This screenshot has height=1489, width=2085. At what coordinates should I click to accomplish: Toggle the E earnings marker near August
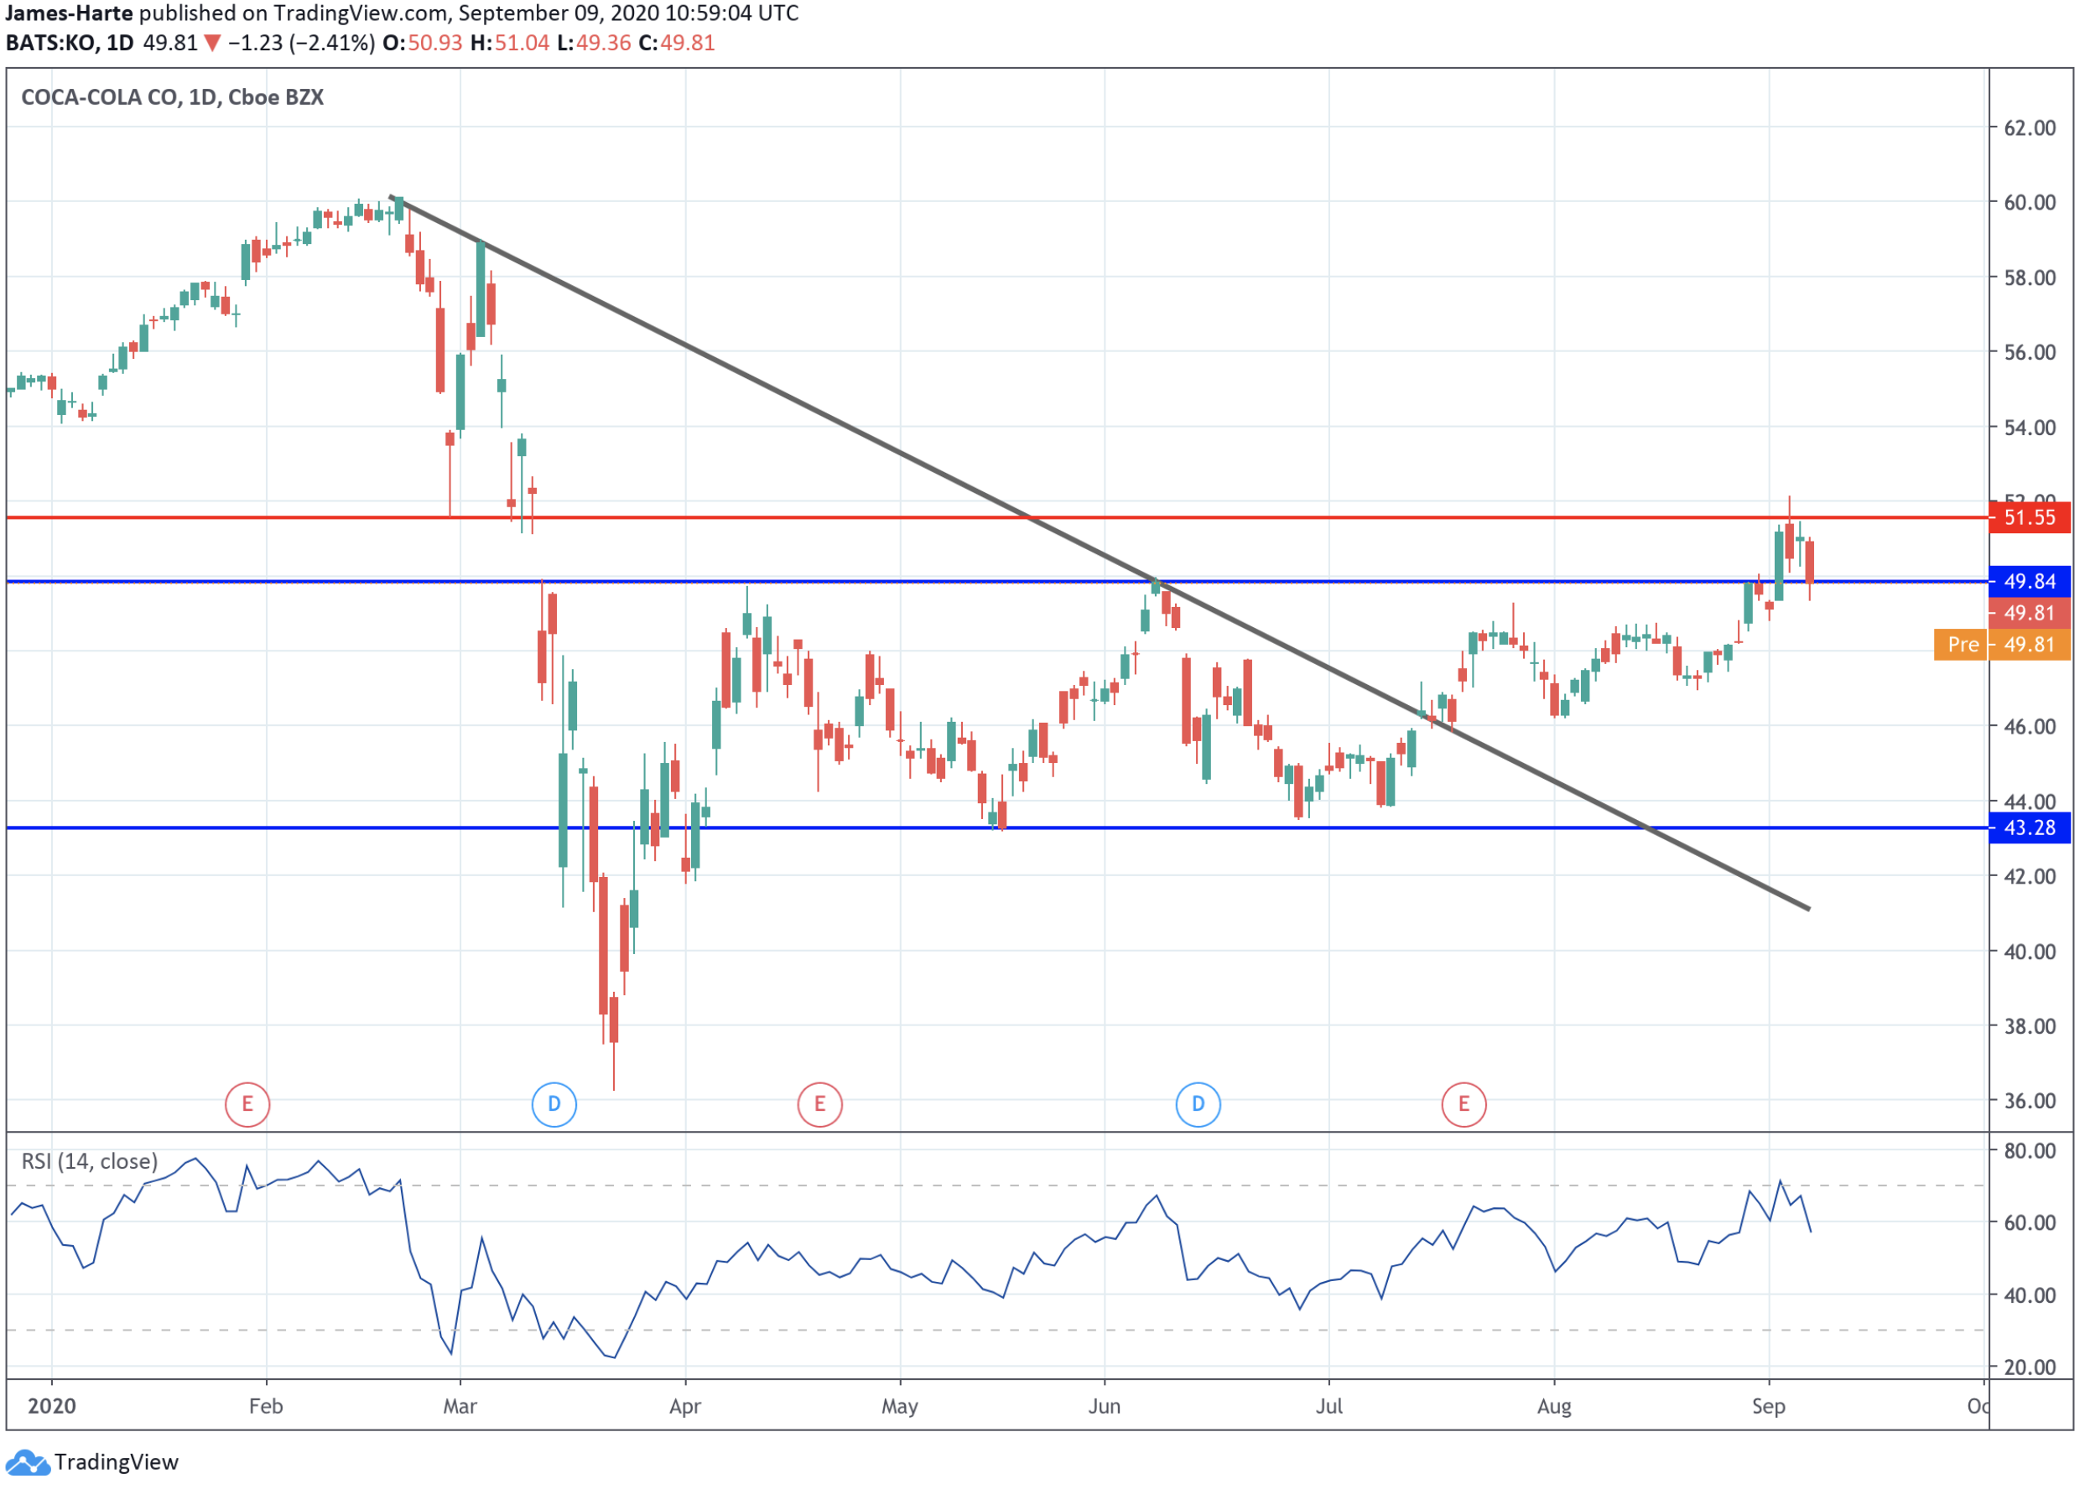(1463, 1104)
